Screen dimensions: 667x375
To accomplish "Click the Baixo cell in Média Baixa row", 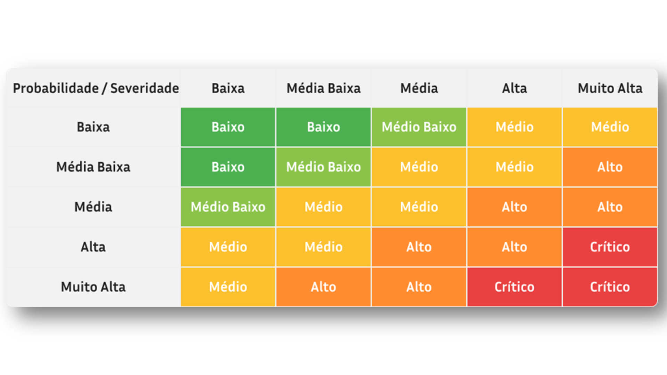I will coord(228,167).
